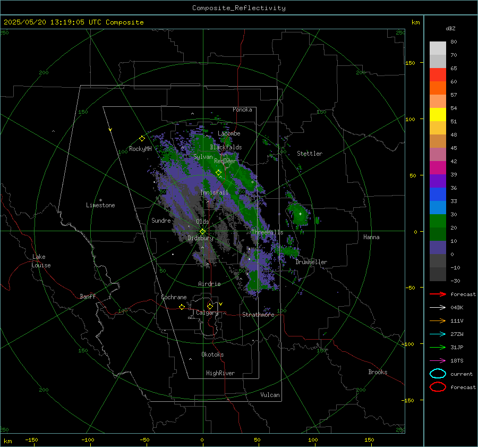Click the green 31JP arrow legend icon
478x447 pixels.
pos(438,347)
